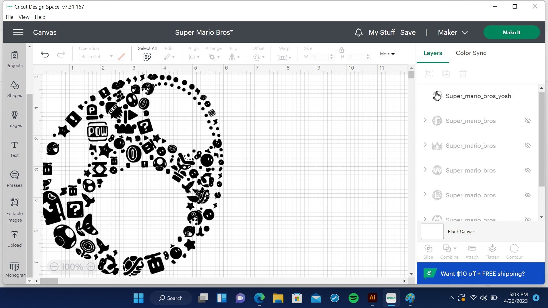Image resolution: width=548 pixels, height=308 pixels.
Task: Save the Super Mario Bros project
Action: tap(408, 32)
